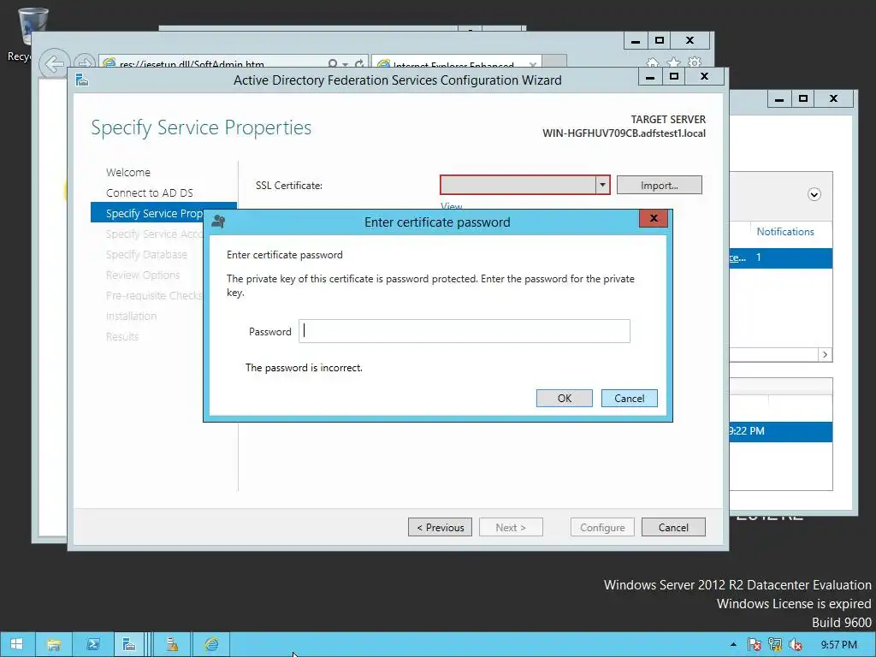This screenshot has width=876, height=657.
Task: Select the Connect to AD DS step
Action: pyautogui.click(x=149, y=192)
